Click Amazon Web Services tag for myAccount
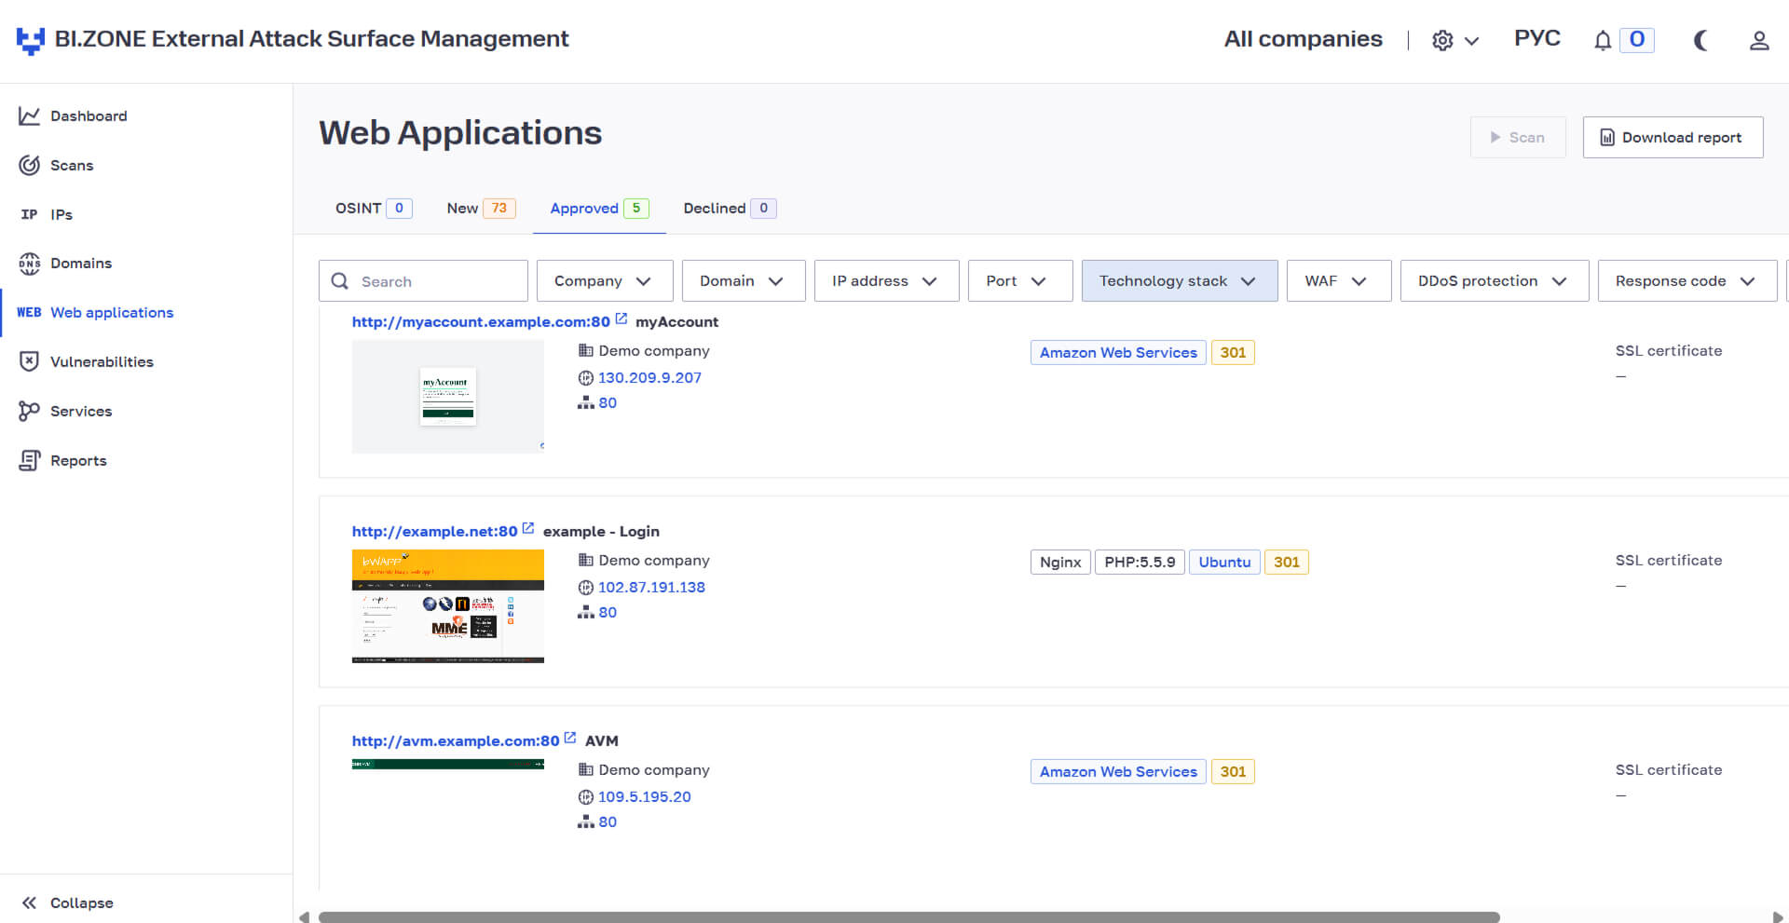Viewport: 1789px width, 923px height. (1118, 353)
